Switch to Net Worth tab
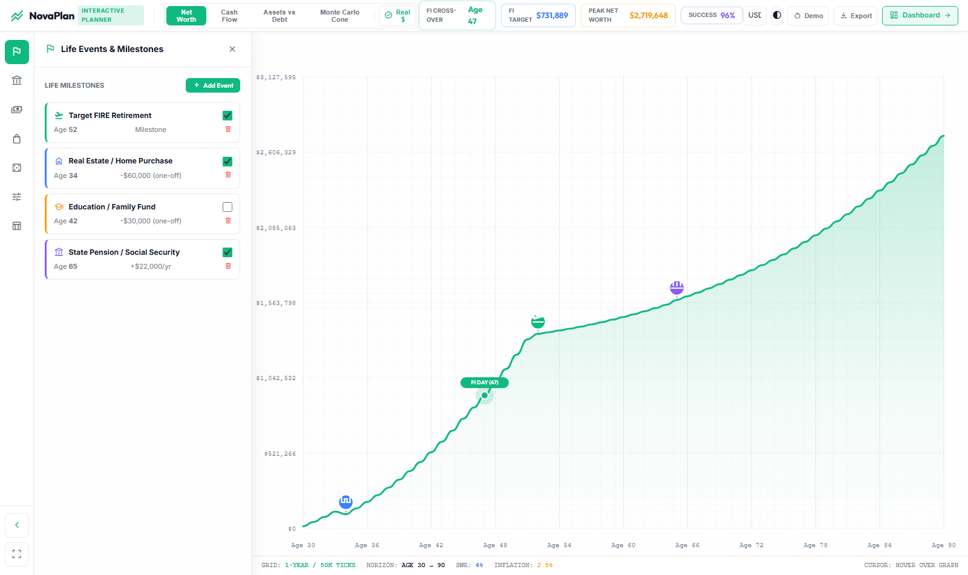This screenshot has width=968, height=575. (x=186, y=16)
